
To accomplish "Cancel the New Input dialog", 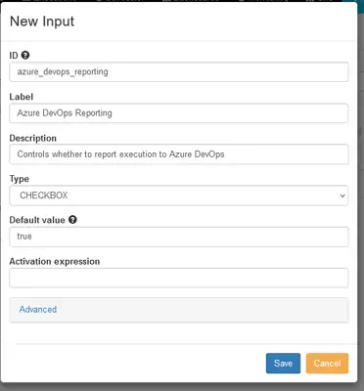I will (327, 364).
